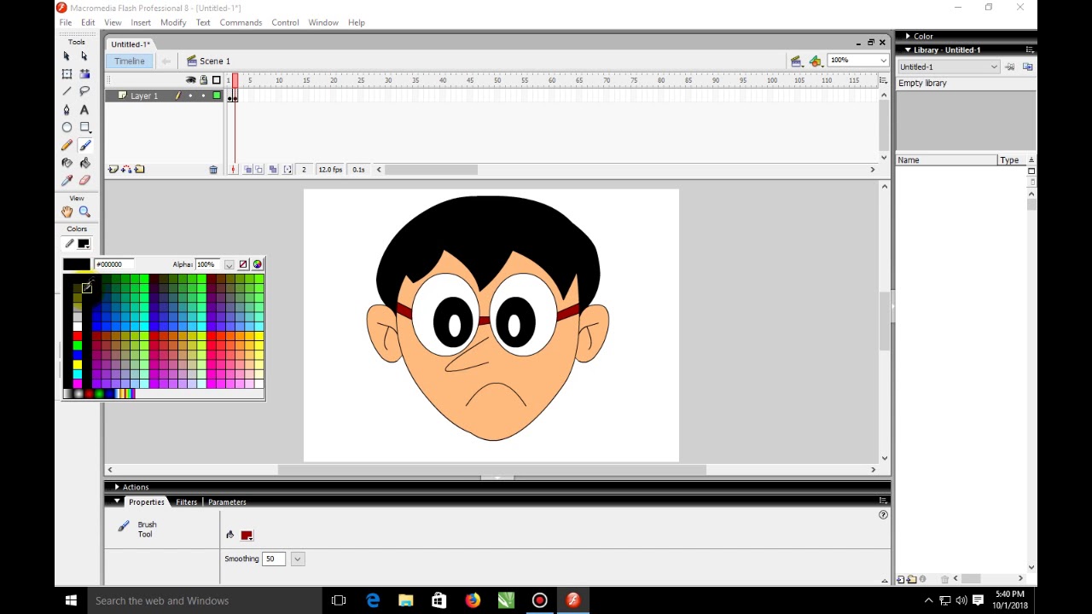Select the Text tool
This screenshot has width=1092, height=614.
click(84, 109)
